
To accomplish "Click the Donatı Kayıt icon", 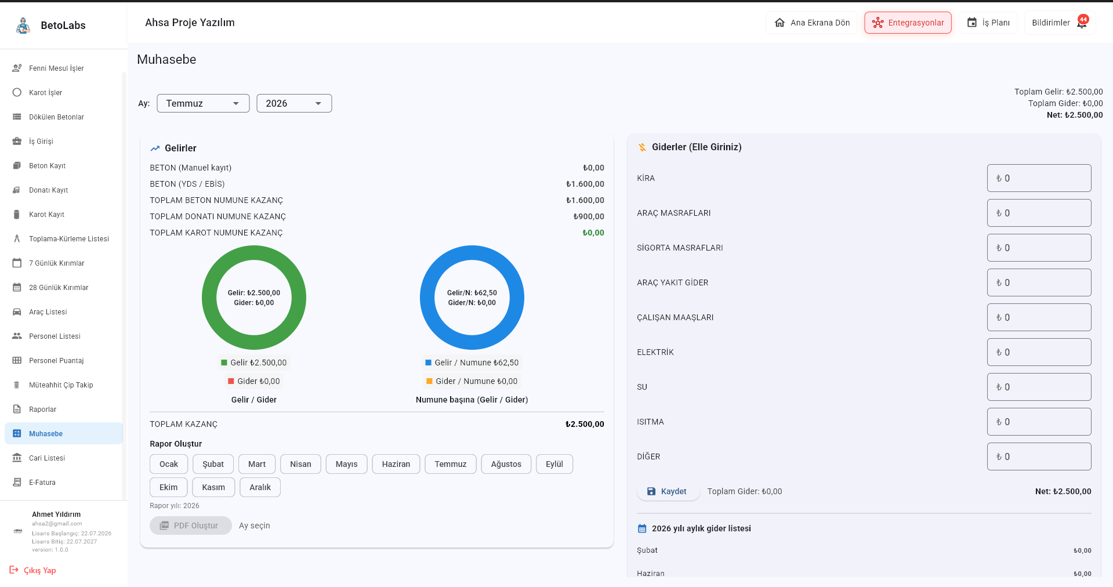I will coord(17,190).
